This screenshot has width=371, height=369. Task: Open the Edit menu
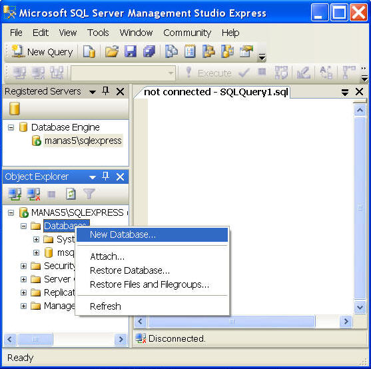click(41, 33)
